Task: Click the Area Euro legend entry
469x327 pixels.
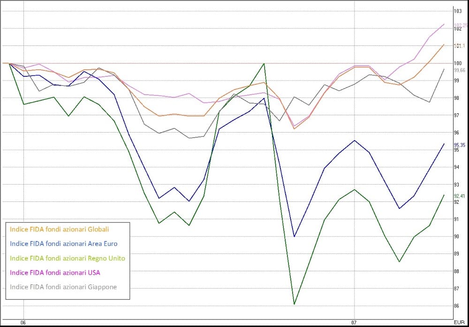Action: [63, 244]
